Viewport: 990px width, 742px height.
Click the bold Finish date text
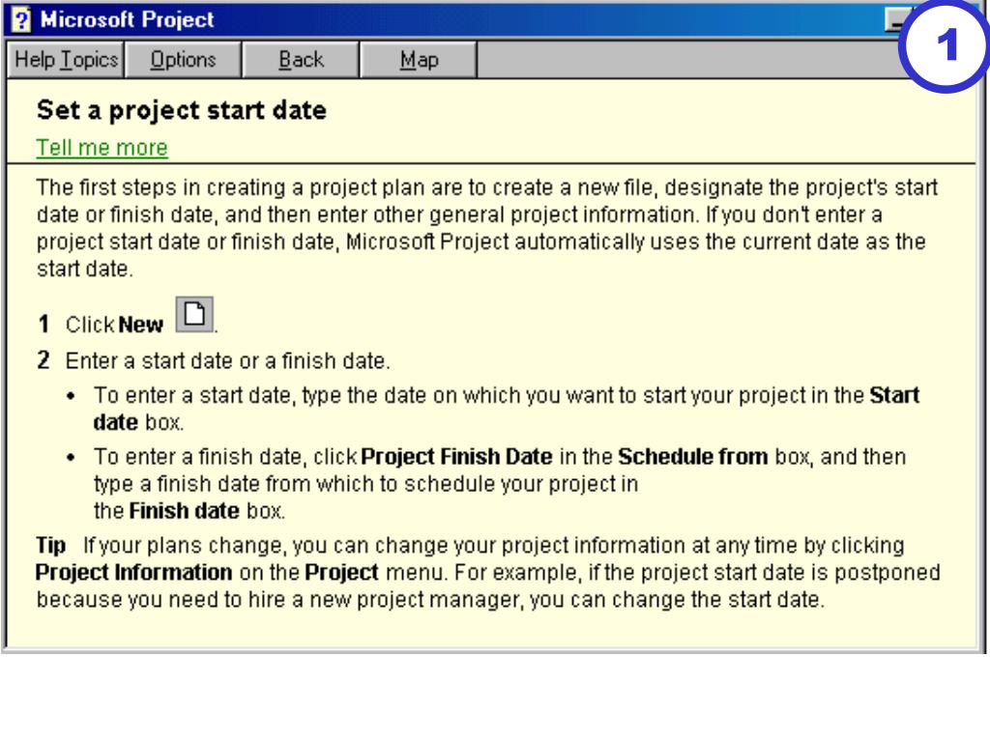(x=184, y=510)
